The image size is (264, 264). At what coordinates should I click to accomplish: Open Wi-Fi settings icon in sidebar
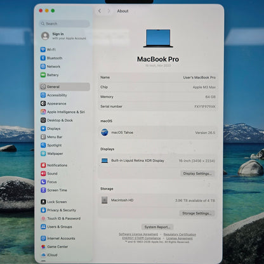pyautogui.click(x=43, y=49)
